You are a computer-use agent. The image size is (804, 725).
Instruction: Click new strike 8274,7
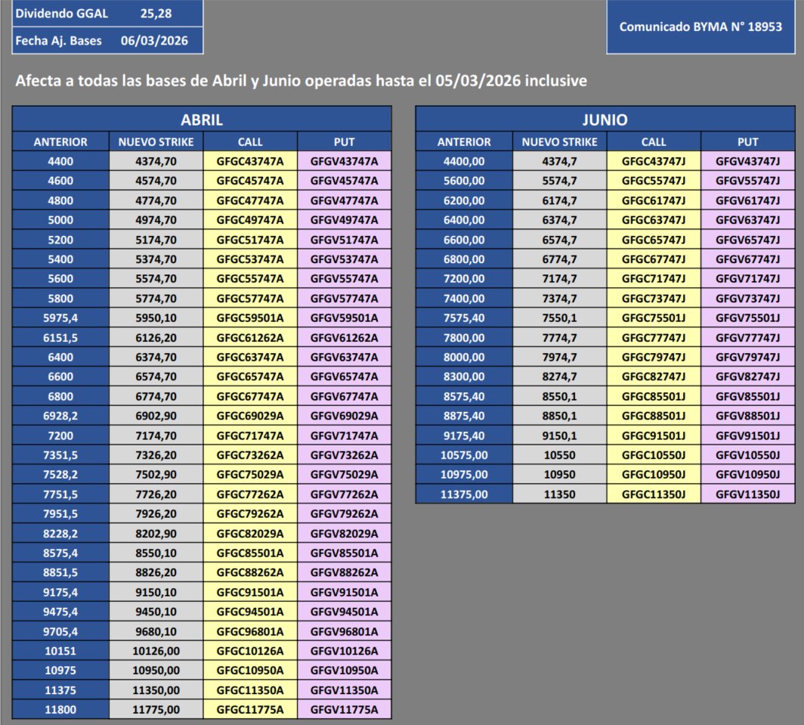(x=559, y=377)
